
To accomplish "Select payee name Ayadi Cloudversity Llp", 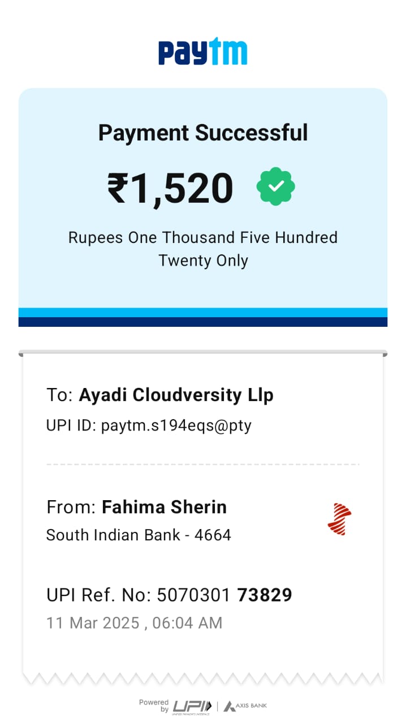I will click(x=176, y=395).
